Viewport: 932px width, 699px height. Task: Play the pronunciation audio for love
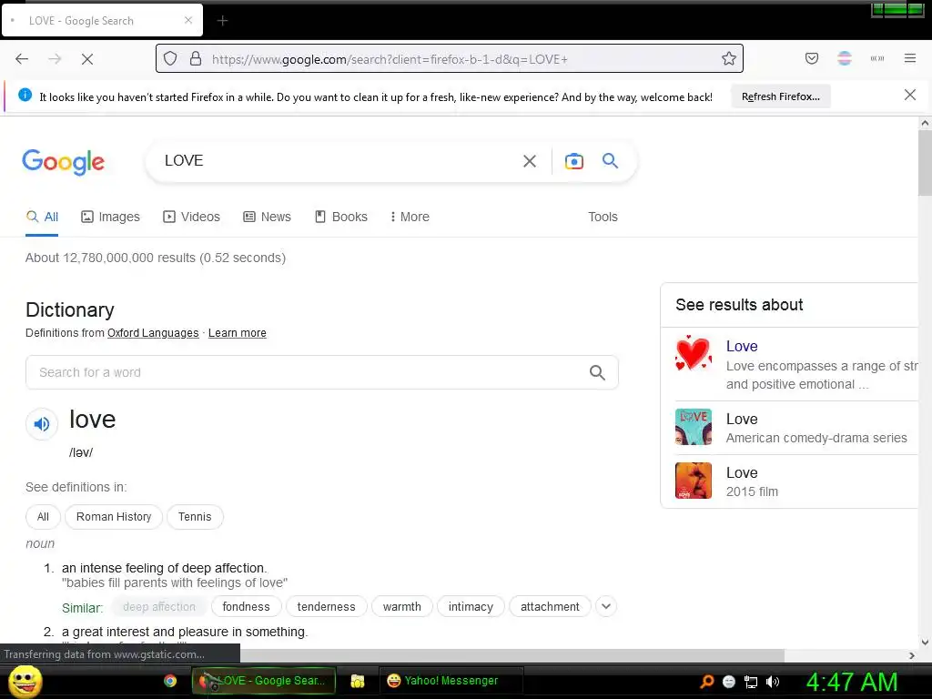tap(42, 424)
